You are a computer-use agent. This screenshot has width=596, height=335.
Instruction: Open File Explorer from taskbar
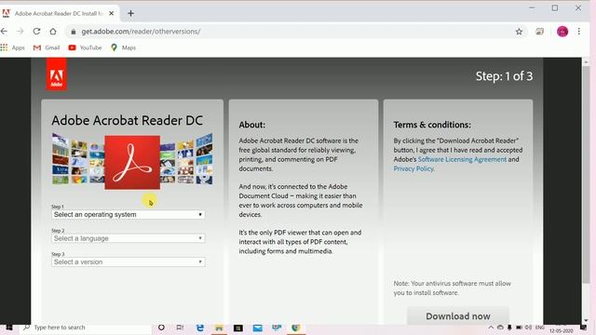tap(219, 328)
